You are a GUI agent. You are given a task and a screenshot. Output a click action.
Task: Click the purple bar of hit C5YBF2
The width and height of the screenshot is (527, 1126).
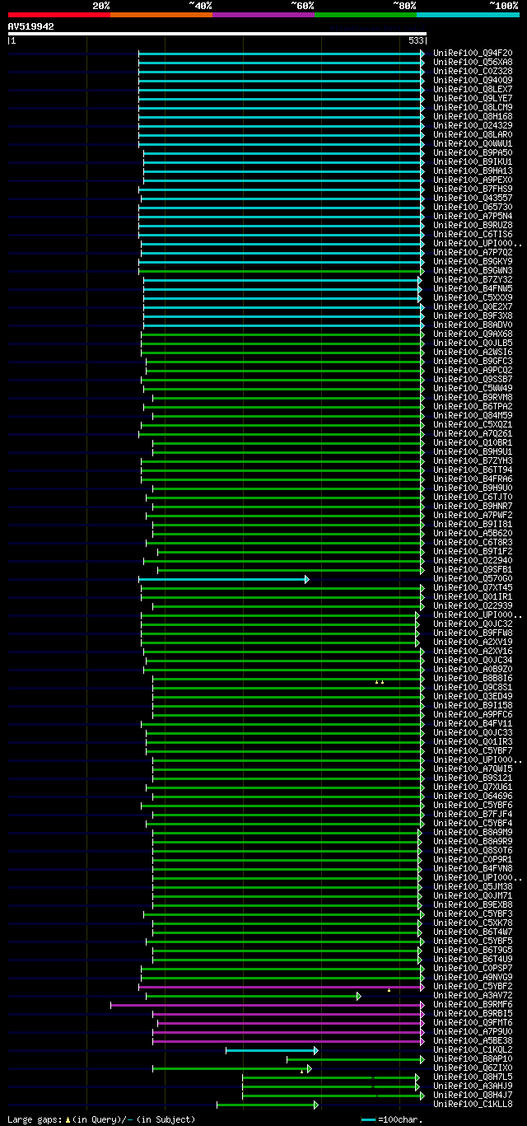pos(282,987)
